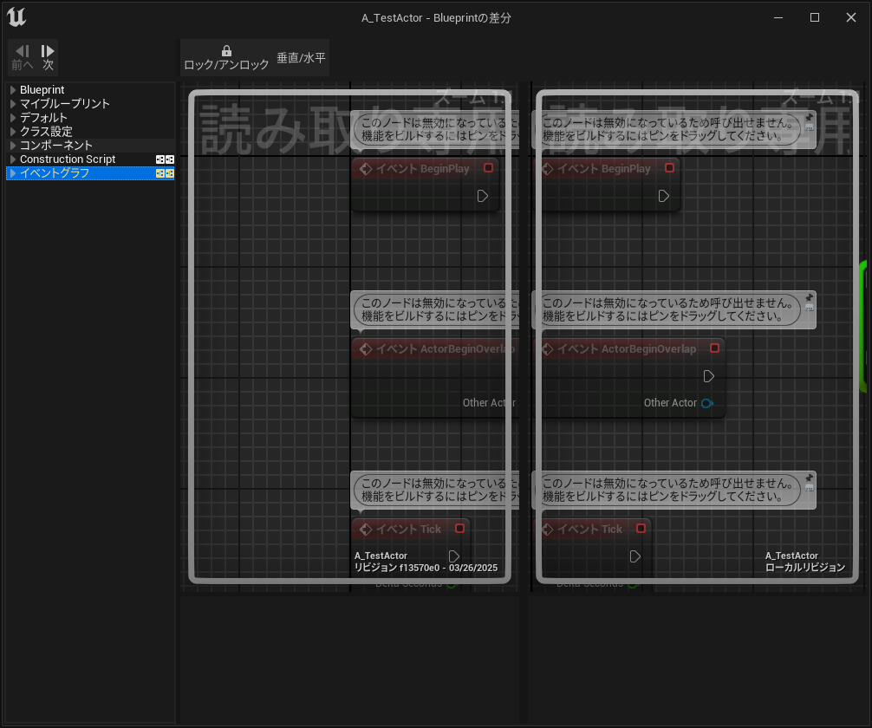Image resolution: width=872 pixels, height=728 pixels.
Task: Click the pin icon on right BeginPlay comment bubble
Action: point(809,118)
